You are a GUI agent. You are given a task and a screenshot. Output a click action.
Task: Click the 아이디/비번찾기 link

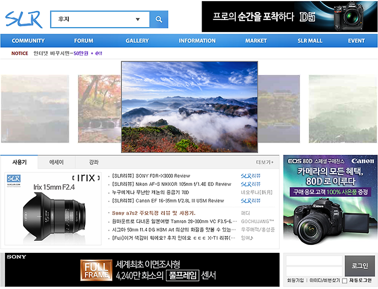(324, 280)
